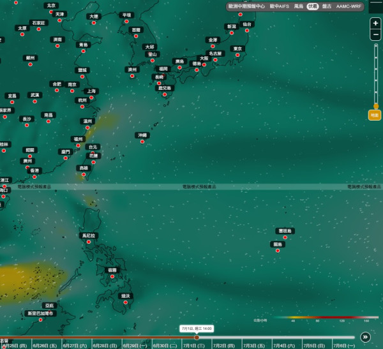Select the 歐洲中期預報中心 model tab
The height and width of the screenshot is (349, 383).
tap(246, 6)
